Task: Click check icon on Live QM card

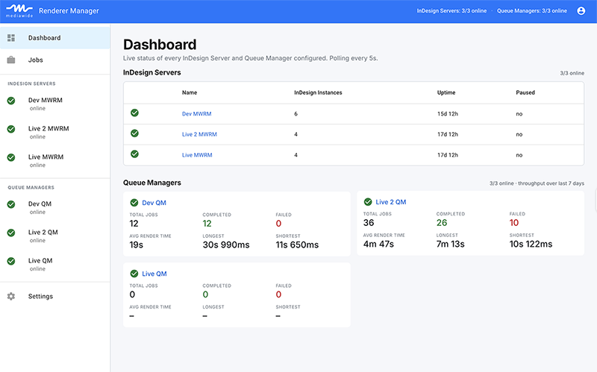Action: (x=134, y=273)
